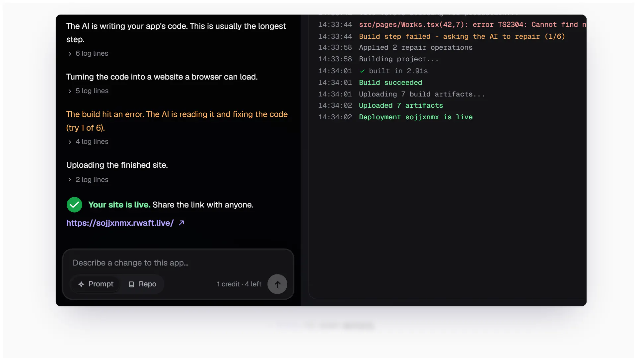Click the green site-live checkmark icon

(74, 205)
